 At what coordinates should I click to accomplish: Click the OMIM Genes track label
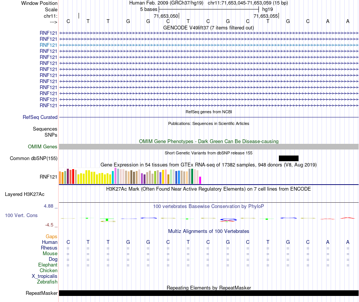tap(43, 146)
